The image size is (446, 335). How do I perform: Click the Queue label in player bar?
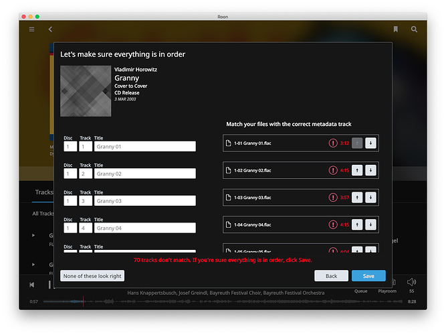pos(360,291)
